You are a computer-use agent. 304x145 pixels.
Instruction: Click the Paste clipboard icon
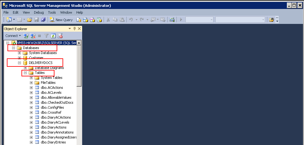coord(122,20)
